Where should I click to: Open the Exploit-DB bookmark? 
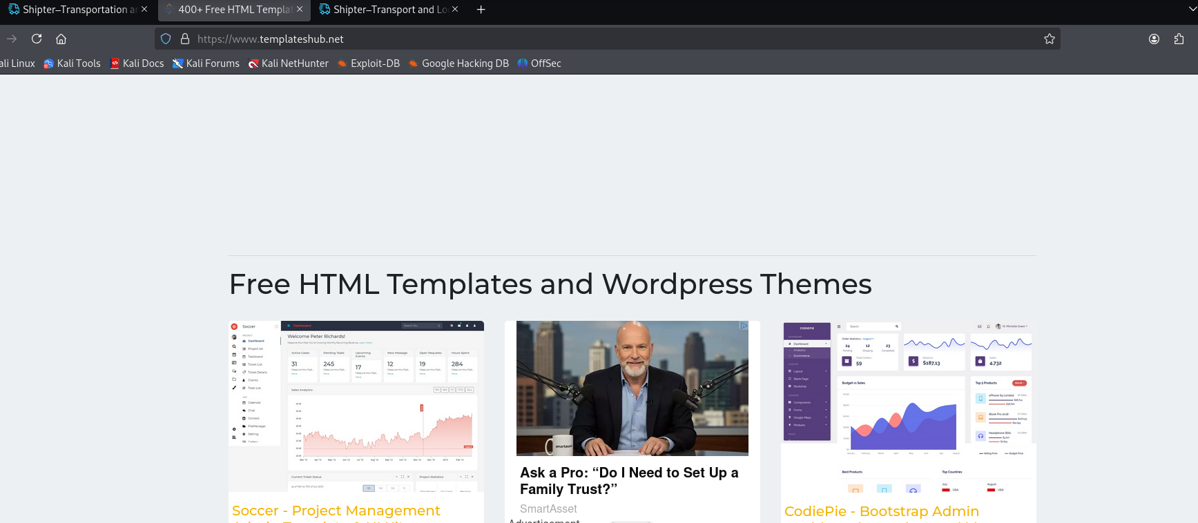point(369,63)
